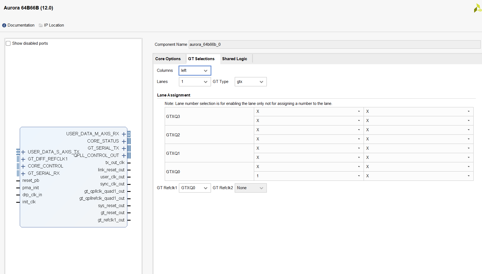Select the user_clk_out port label
Screen dimensions: 482x274
tap(112, 177)
